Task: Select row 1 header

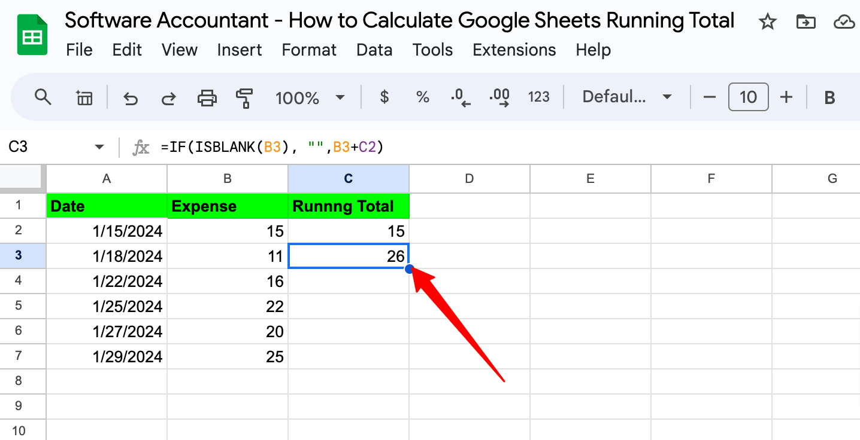Action: point(23,206)
